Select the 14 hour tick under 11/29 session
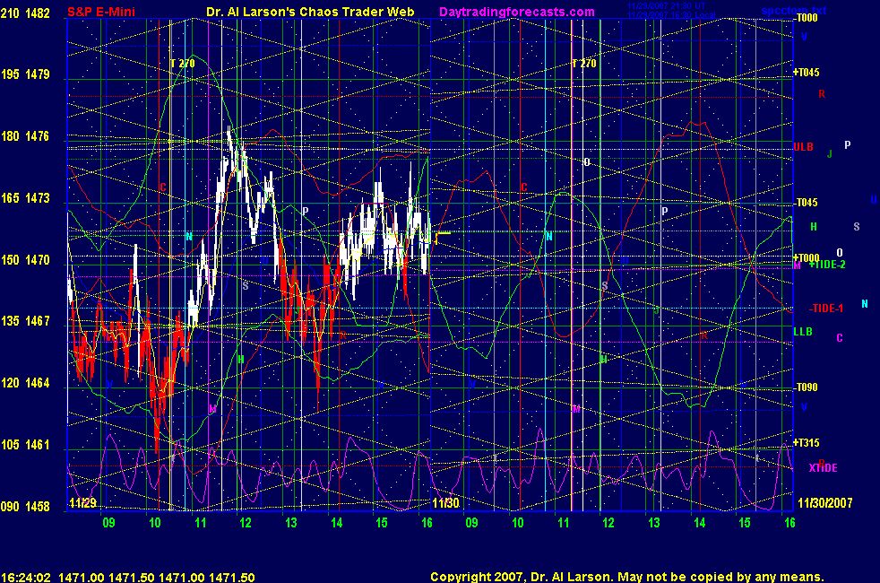Viewport: 880px width, 583px height. [x=336, y=523]
